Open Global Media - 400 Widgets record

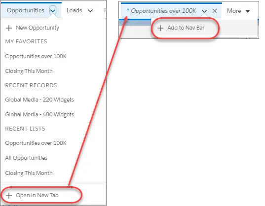pos(39,114)
